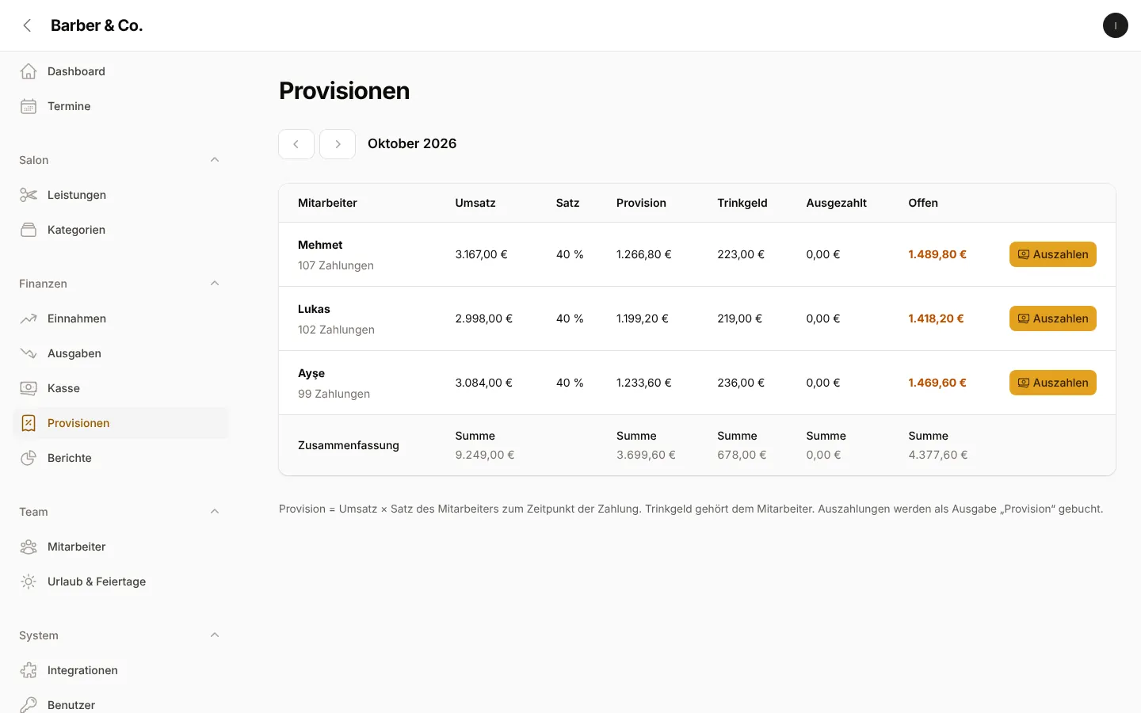The image size is (1141, 713).
Task: Click the Offen column header
Action: pyautogui.click(x=923, y=203)
